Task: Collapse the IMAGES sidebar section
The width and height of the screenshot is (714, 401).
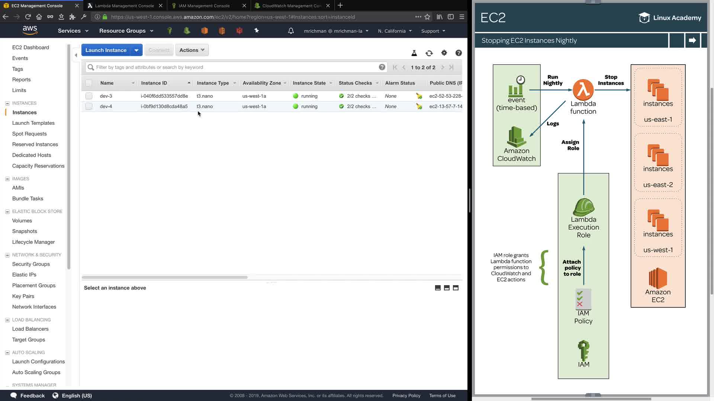Action: [7, 179]
